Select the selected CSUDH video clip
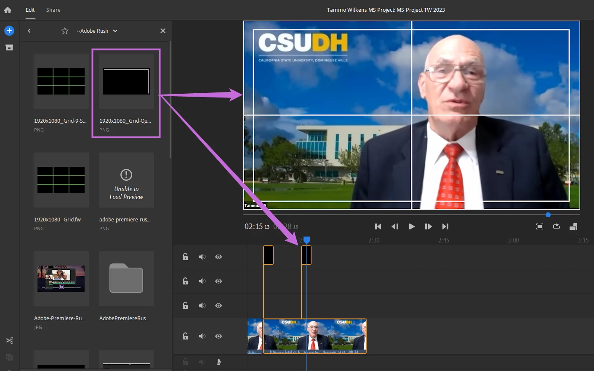 [315, 336]
